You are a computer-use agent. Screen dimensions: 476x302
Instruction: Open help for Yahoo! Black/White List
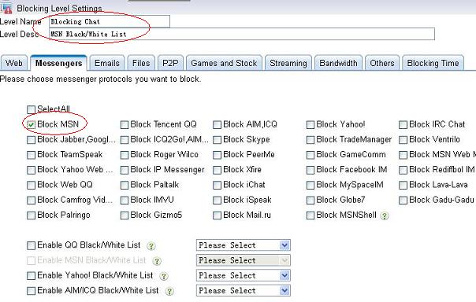pyautogui.click(x=164, y=276)
